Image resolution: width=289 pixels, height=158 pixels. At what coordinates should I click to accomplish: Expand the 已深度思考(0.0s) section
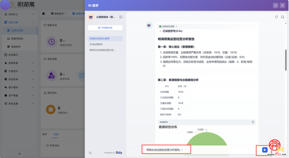click(171, 31)
